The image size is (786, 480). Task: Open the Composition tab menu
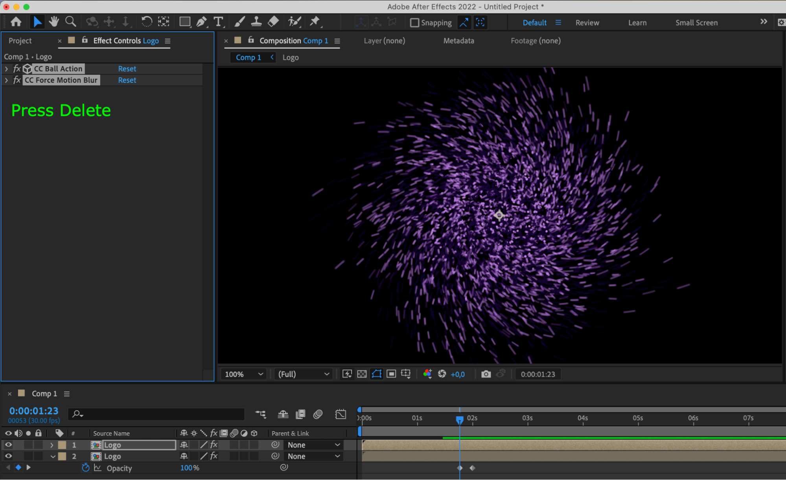click(x=337, y=40)
